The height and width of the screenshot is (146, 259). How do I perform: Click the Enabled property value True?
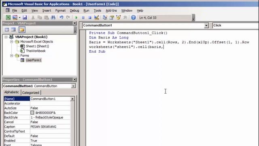click(x=50, y=141)
